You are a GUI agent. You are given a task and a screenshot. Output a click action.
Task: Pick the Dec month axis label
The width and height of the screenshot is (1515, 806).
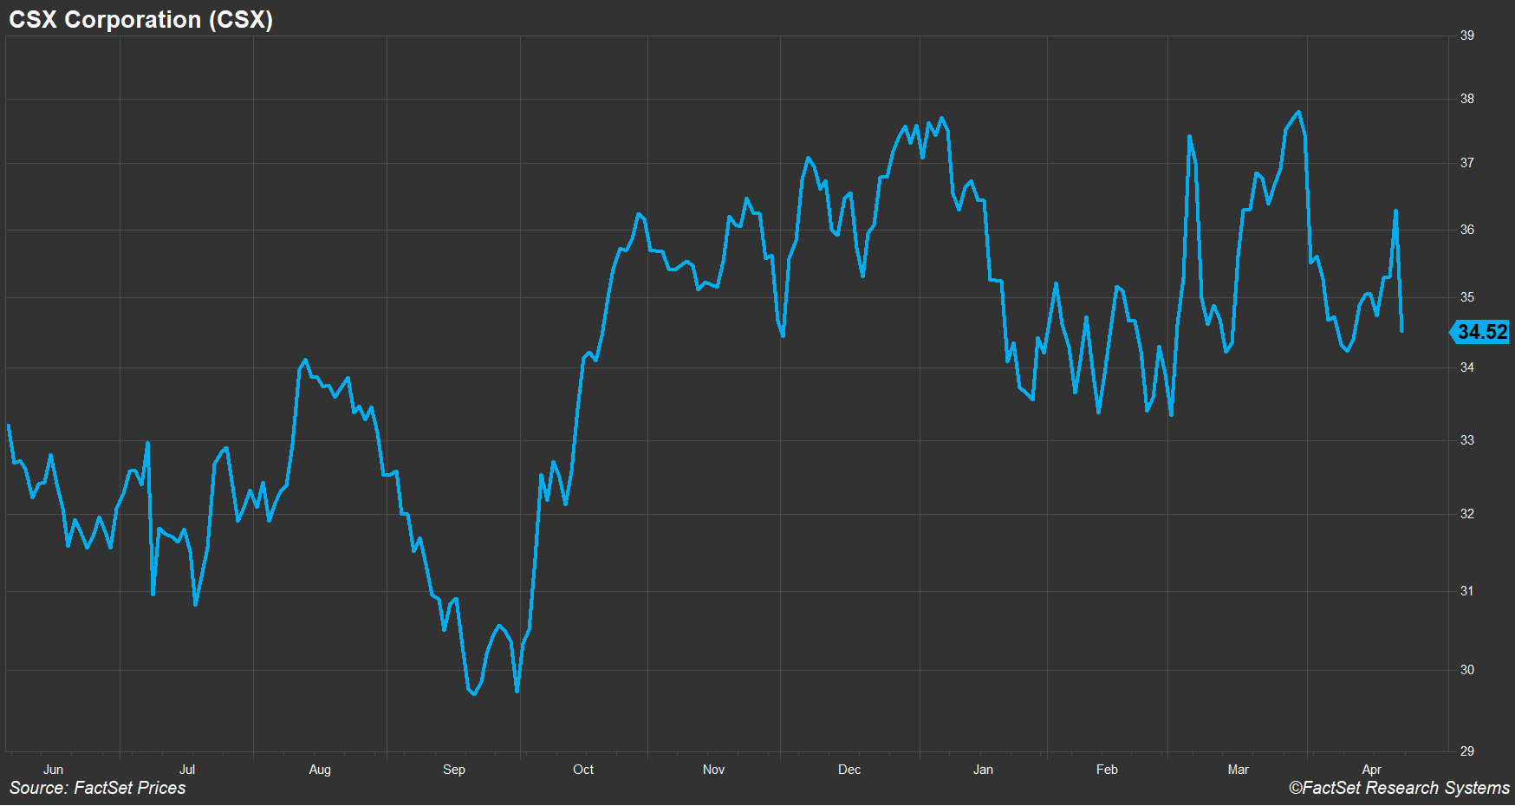click(x=849, y=770)
